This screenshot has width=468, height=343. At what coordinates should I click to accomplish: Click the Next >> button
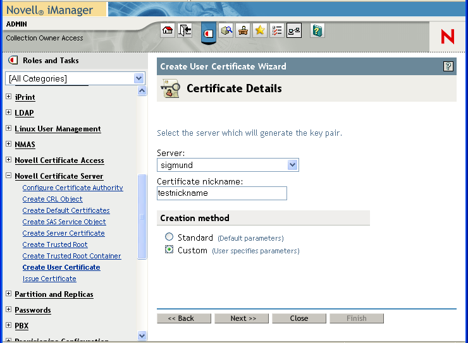(x=242, y=318)
